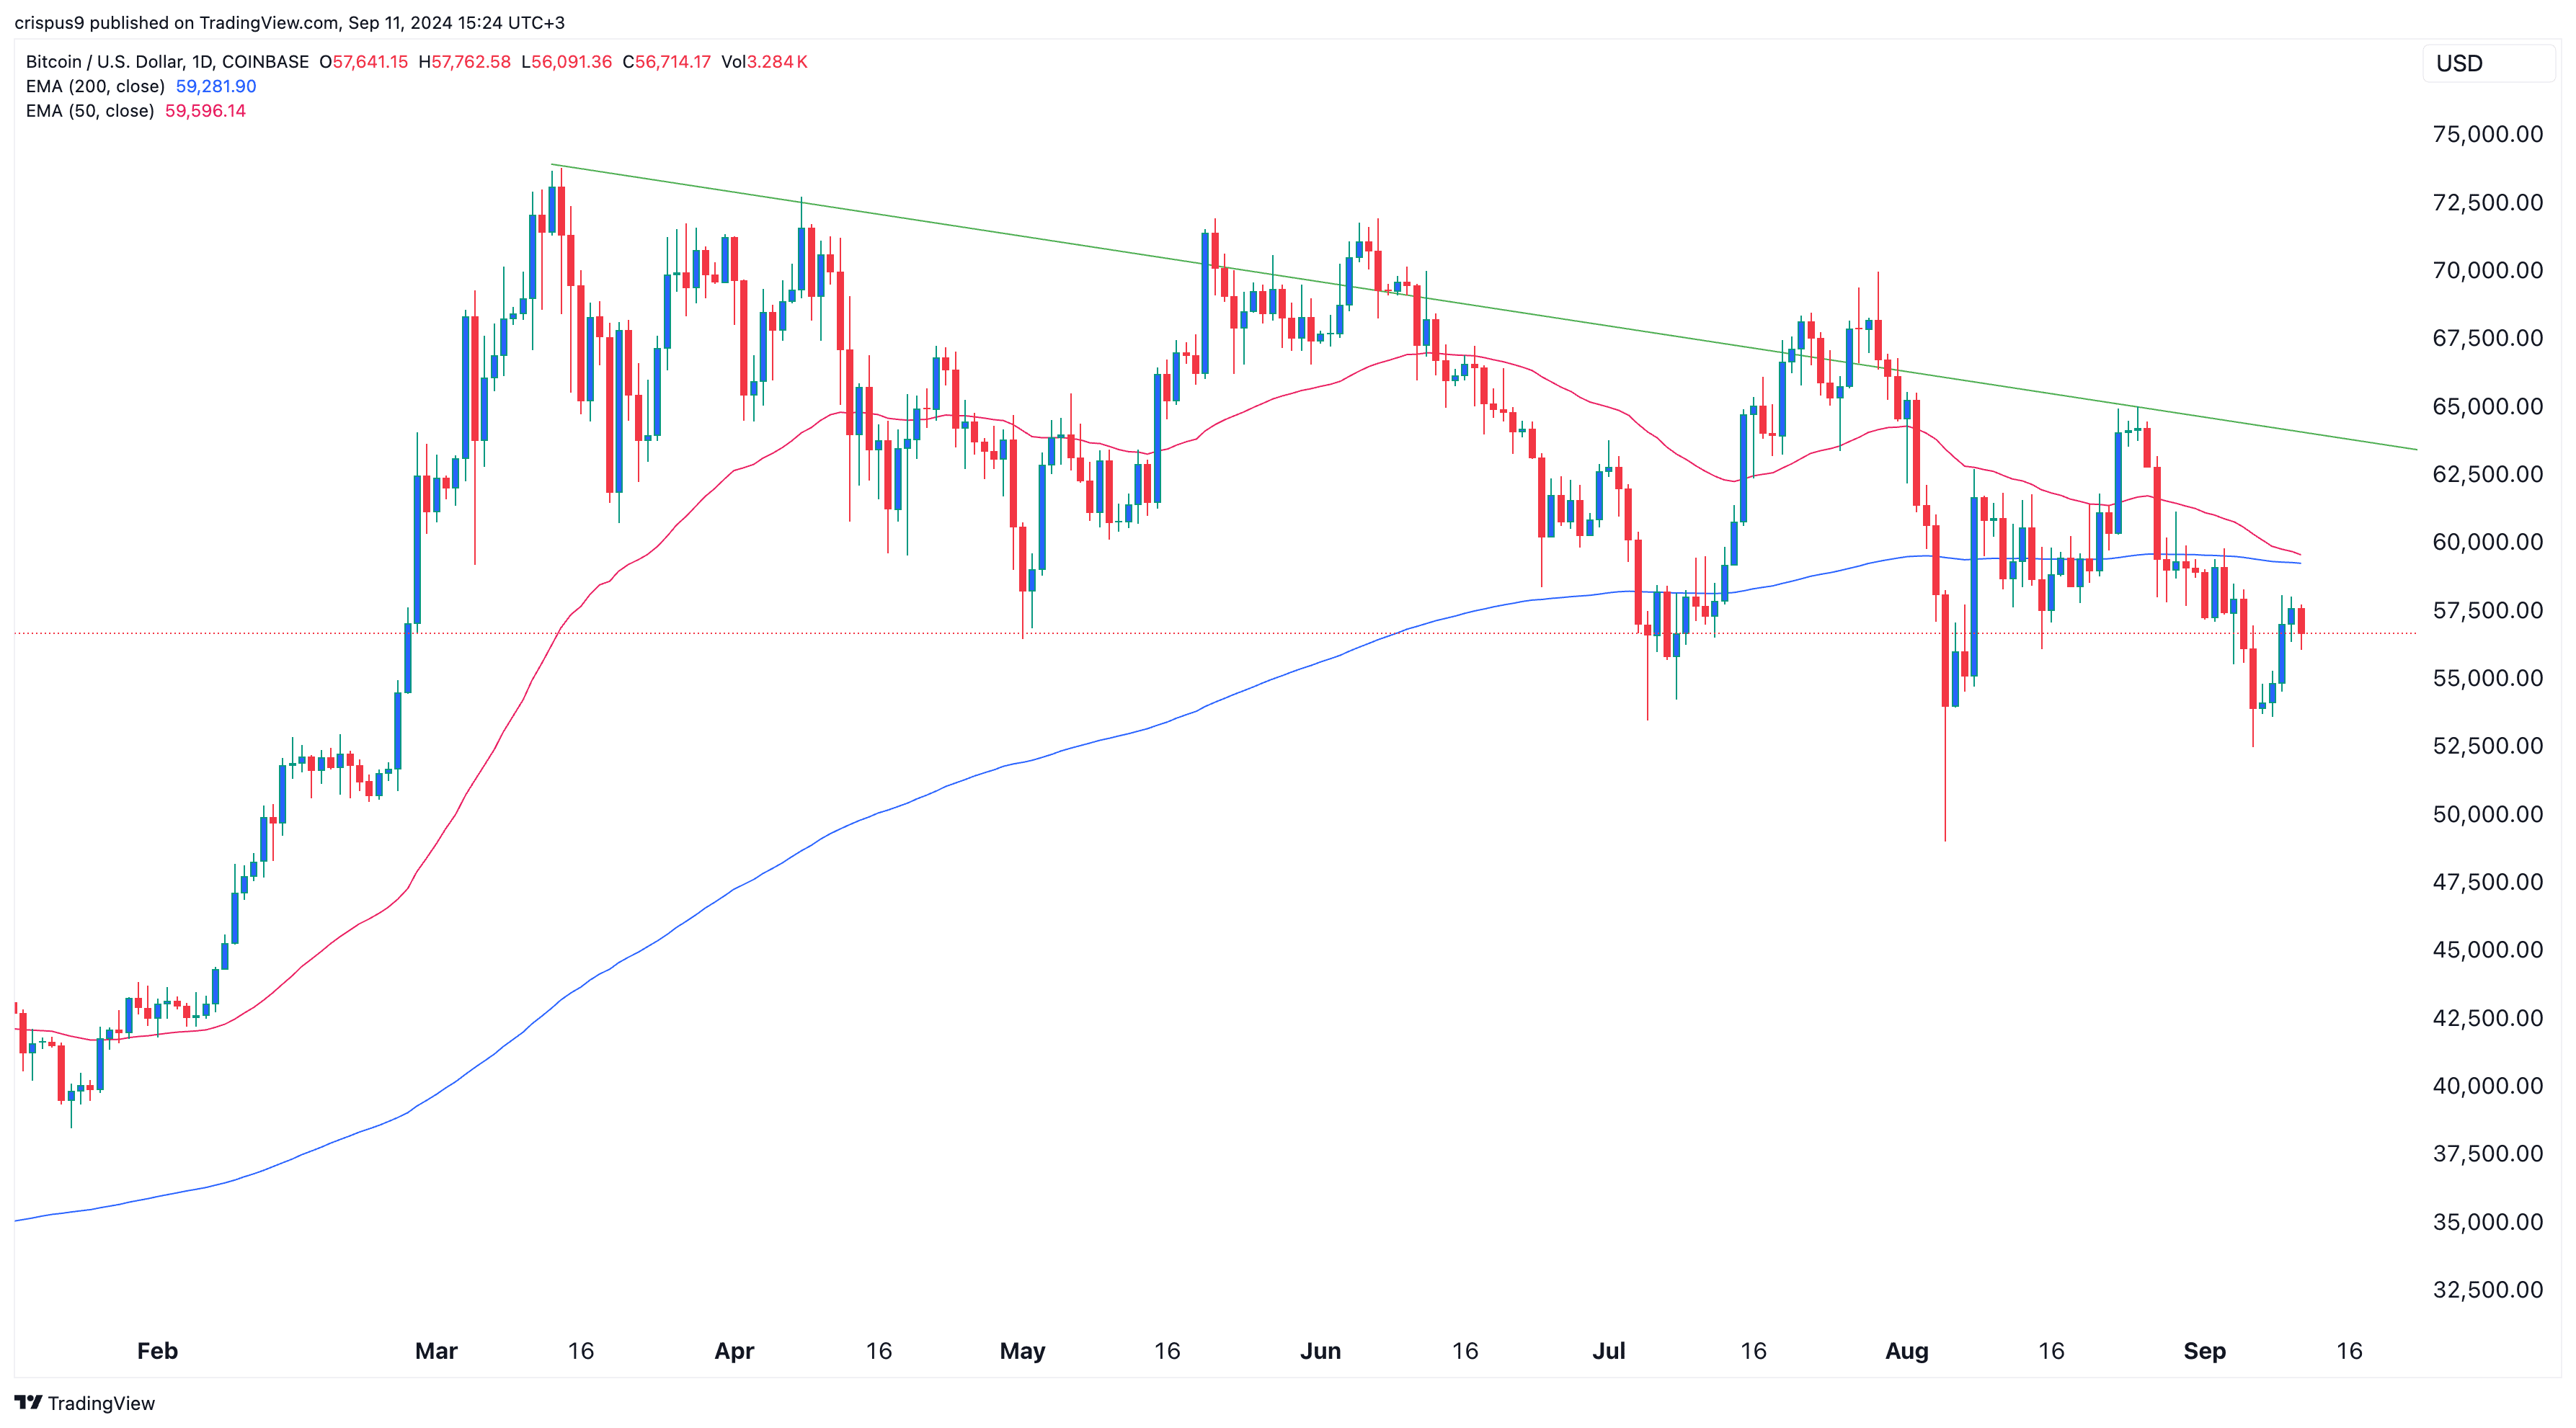The image size is (2576, 1428).
Task: Click the 65,000.00 price axis label
Action: point(2487,406)
